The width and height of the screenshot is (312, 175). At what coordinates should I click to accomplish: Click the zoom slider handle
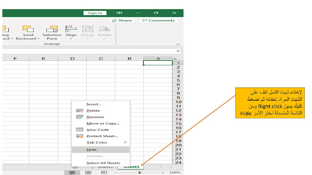click(x=140, y=173)
